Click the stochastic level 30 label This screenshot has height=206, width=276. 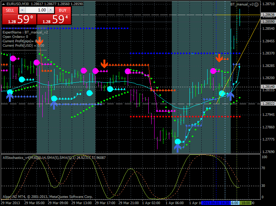263,186
